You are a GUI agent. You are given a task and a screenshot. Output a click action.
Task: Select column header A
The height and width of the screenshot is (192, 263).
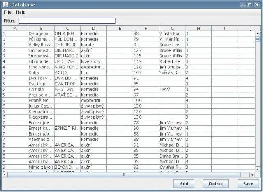pyautogui.click(x=15, y=28)
